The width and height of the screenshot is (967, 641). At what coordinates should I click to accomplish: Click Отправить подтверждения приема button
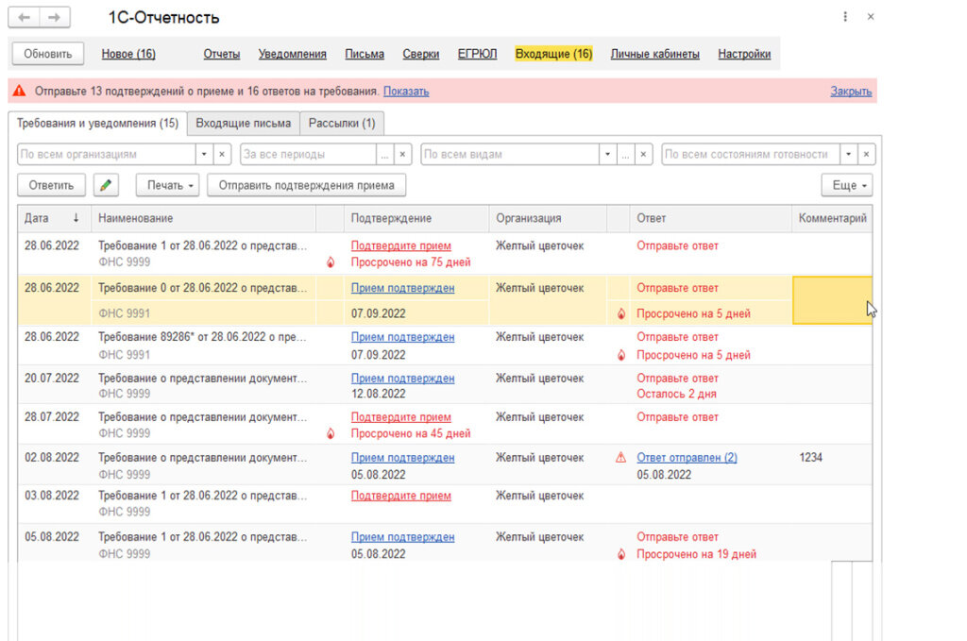point(307,185)
